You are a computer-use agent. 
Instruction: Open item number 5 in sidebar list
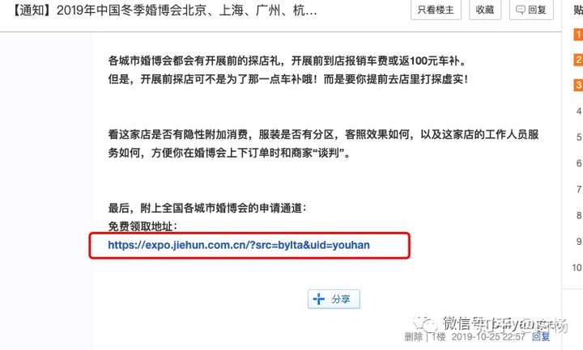coord(578,137)
